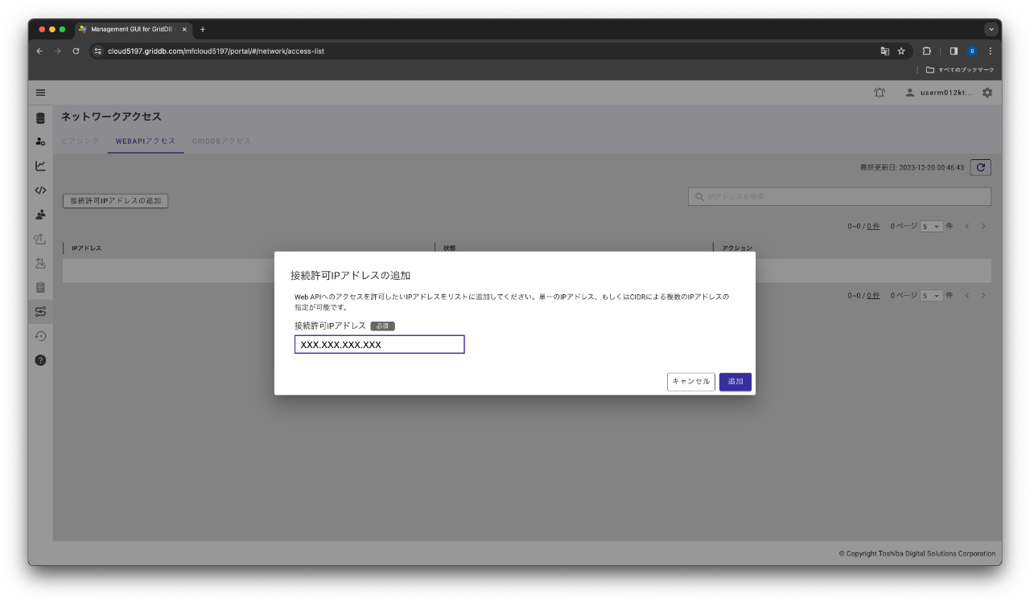Open the up-down transfer sidebar icon

click(x=40, y=263)
